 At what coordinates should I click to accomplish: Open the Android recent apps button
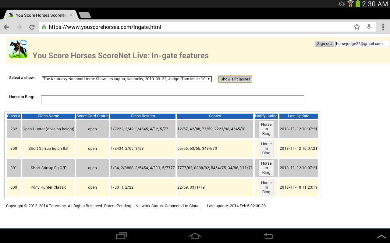click(x=122, y=236)
